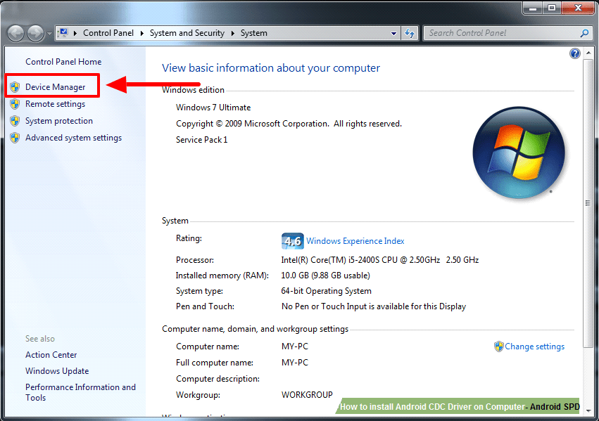The height and width of the screenshot is (421, 599).
Task: Click scrollbar up arrow
Action: tap(588, 53)
